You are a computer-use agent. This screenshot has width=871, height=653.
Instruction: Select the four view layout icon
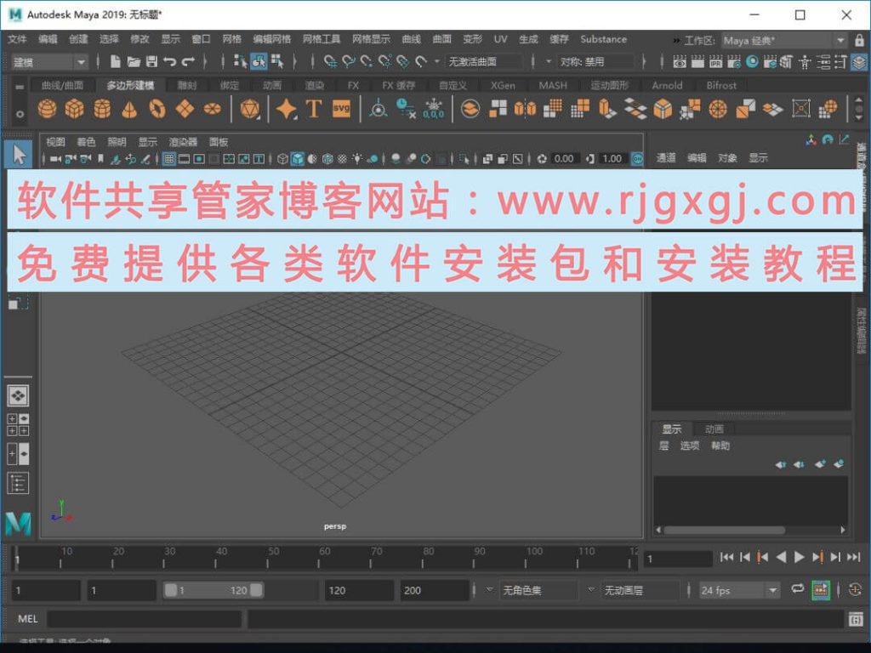pos(18,425)
